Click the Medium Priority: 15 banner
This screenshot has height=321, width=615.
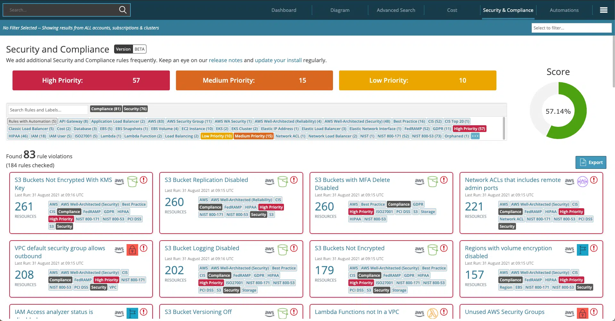254,80
